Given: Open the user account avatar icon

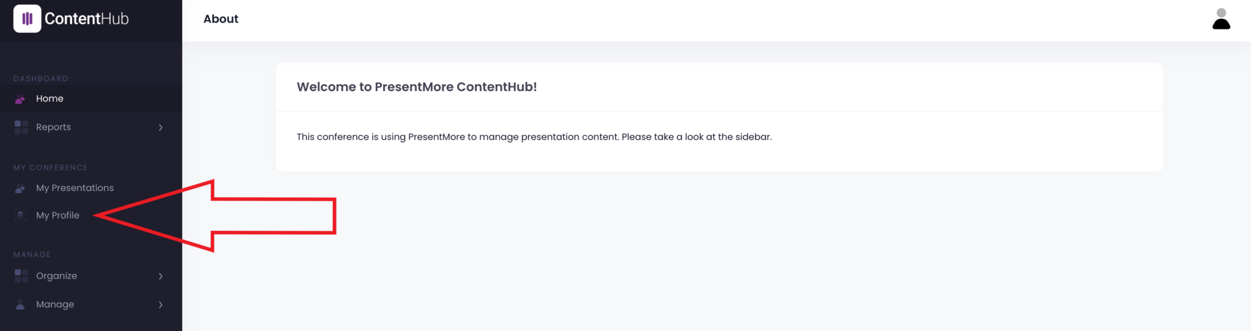Looking at the screenshot, I should point(1221,19).
